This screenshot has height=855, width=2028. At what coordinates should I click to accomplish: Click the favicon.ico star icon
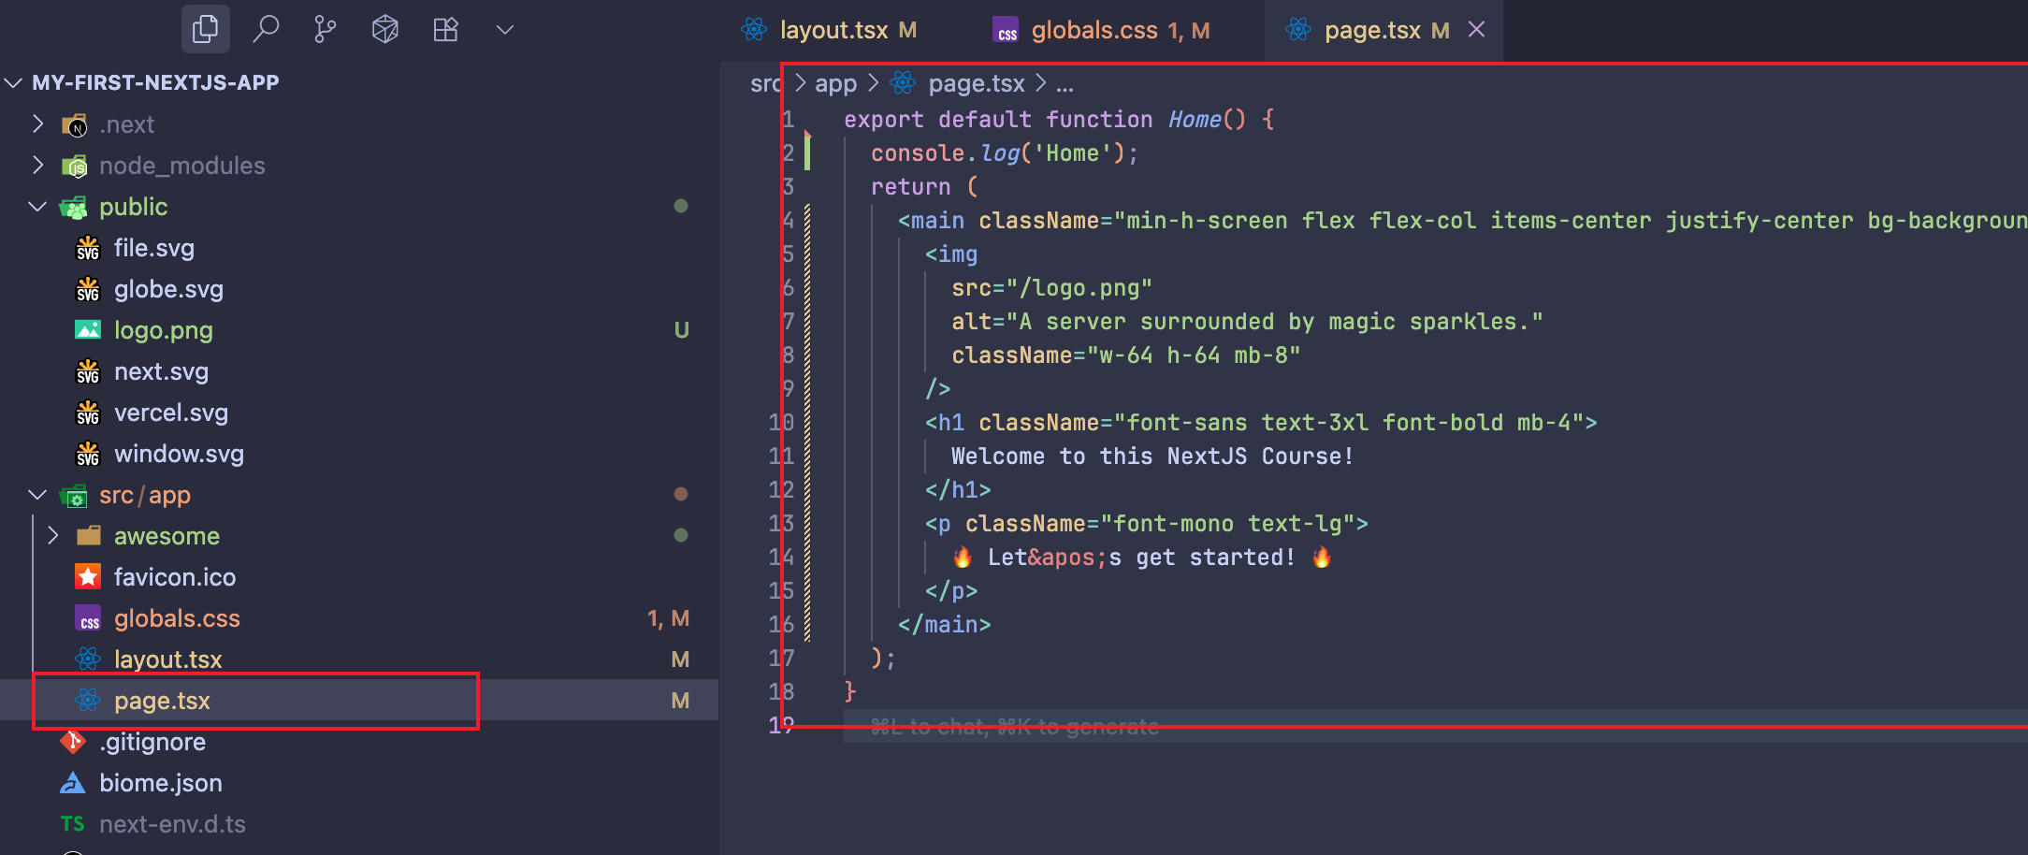coord(88,576)
